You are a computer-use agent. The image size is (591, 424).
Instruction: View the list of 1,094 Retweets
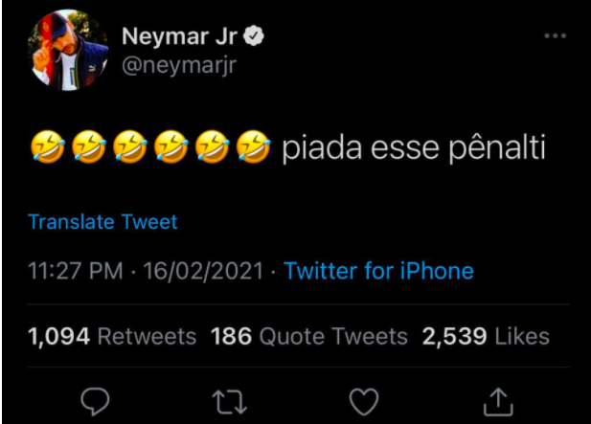coord(112,336)
